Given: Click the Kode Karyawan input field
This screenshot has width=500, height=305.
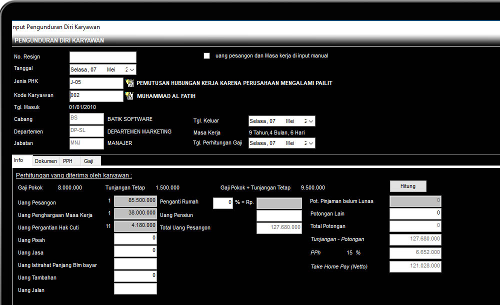Looking at the screenshot, I should click(x=96, y=95).
